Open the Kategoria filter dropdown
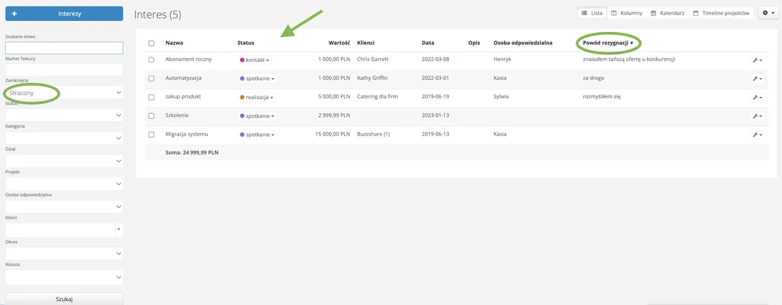 pyautogui.click(x=64, y=138)
